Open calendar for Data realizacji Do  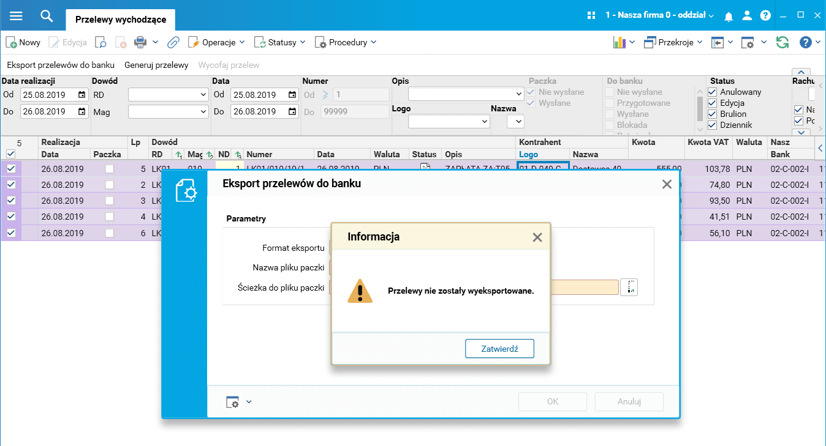pos(81,112)
